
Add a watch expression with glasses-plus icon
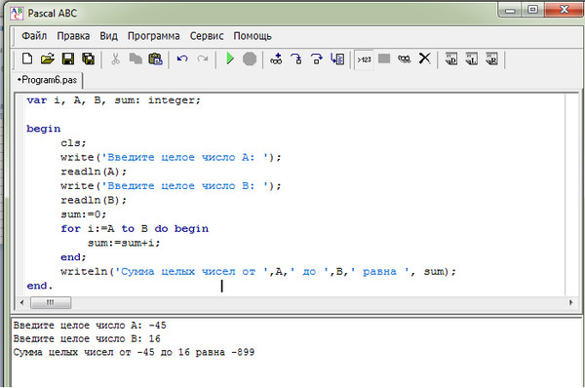(x=277, y=58)
